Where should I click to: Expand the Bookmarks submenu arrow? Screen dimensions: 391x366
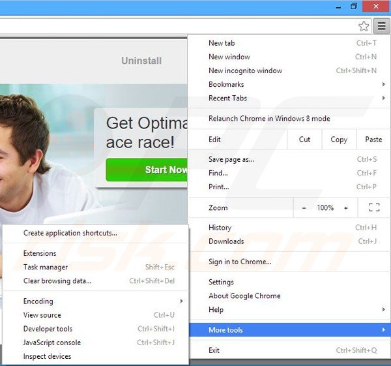coord(384,84)
